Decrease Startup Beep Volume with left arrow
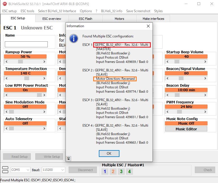 [x=167, y=62]
